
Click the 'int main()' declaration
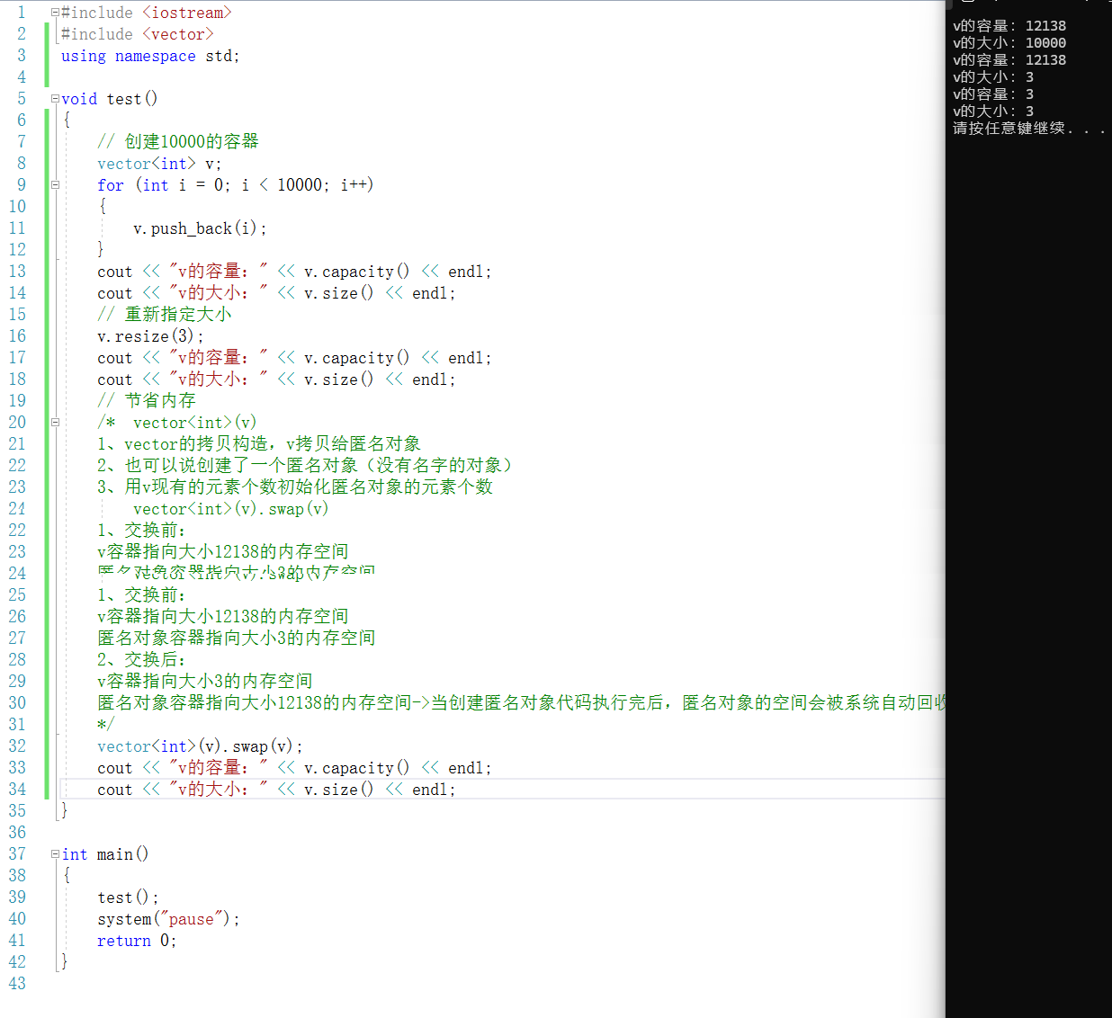[x=105, y=854]
